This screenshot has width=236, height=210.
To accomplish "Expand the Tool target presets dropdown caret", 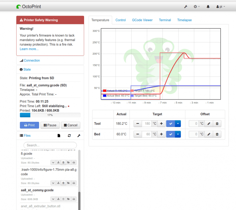I will (178, 124).
